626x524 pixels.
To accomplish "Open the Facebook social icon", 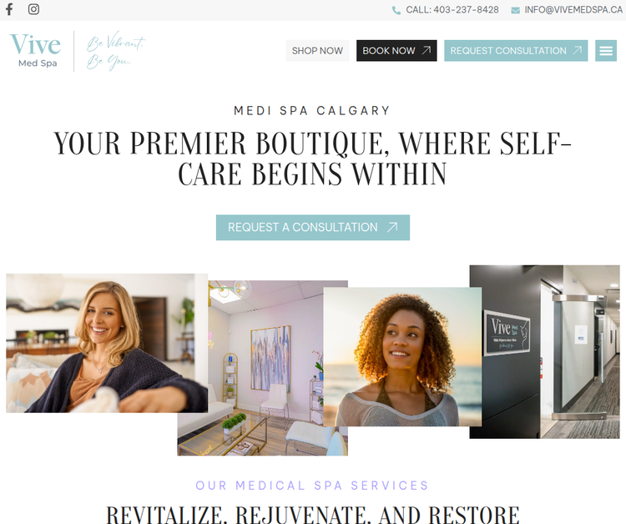I will 9,9.
